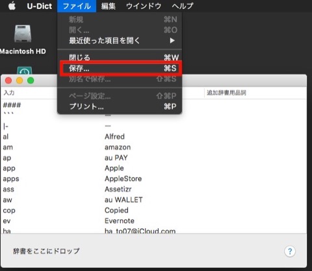Select the au WALLET conversion cell
This screenshot has width=312, height=271.
[123, 200]
